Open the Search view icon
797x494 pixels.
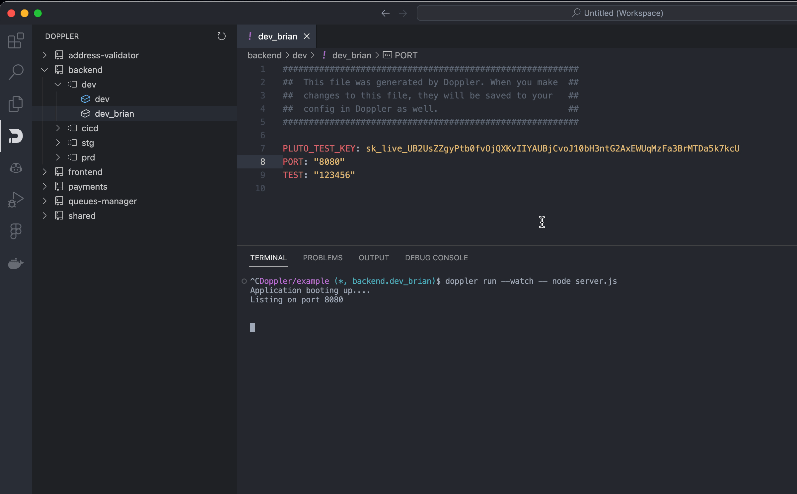point(16,72)
